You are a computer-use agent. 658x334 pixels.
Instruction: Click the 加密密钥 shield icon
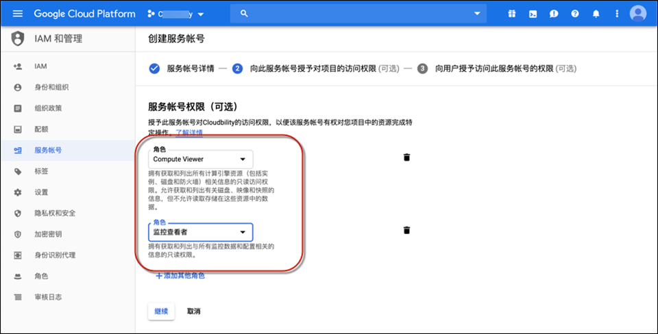(x=18, y=234)
